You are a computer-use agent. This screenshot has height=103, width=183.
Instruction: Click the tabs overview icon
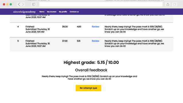pyautogui.click(x=174, y=4)
